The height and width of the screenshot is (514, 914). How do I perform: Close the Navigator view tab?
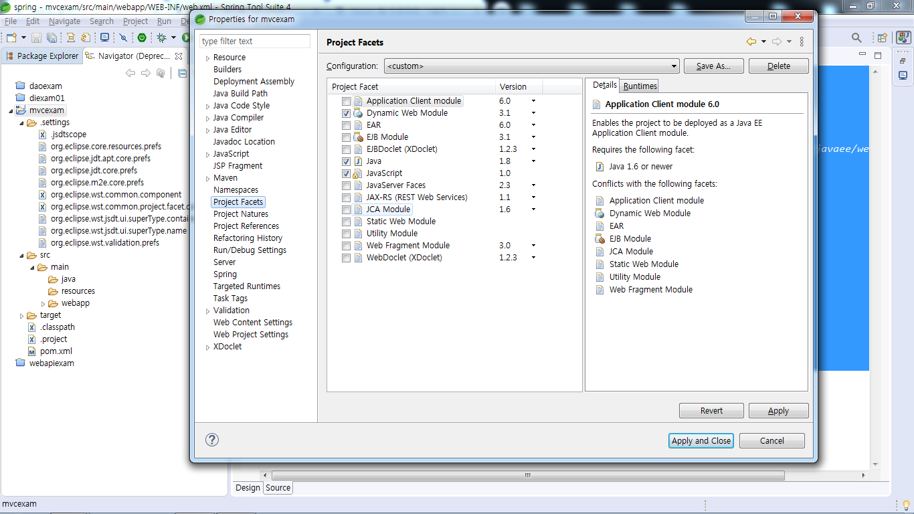point(179,56)
